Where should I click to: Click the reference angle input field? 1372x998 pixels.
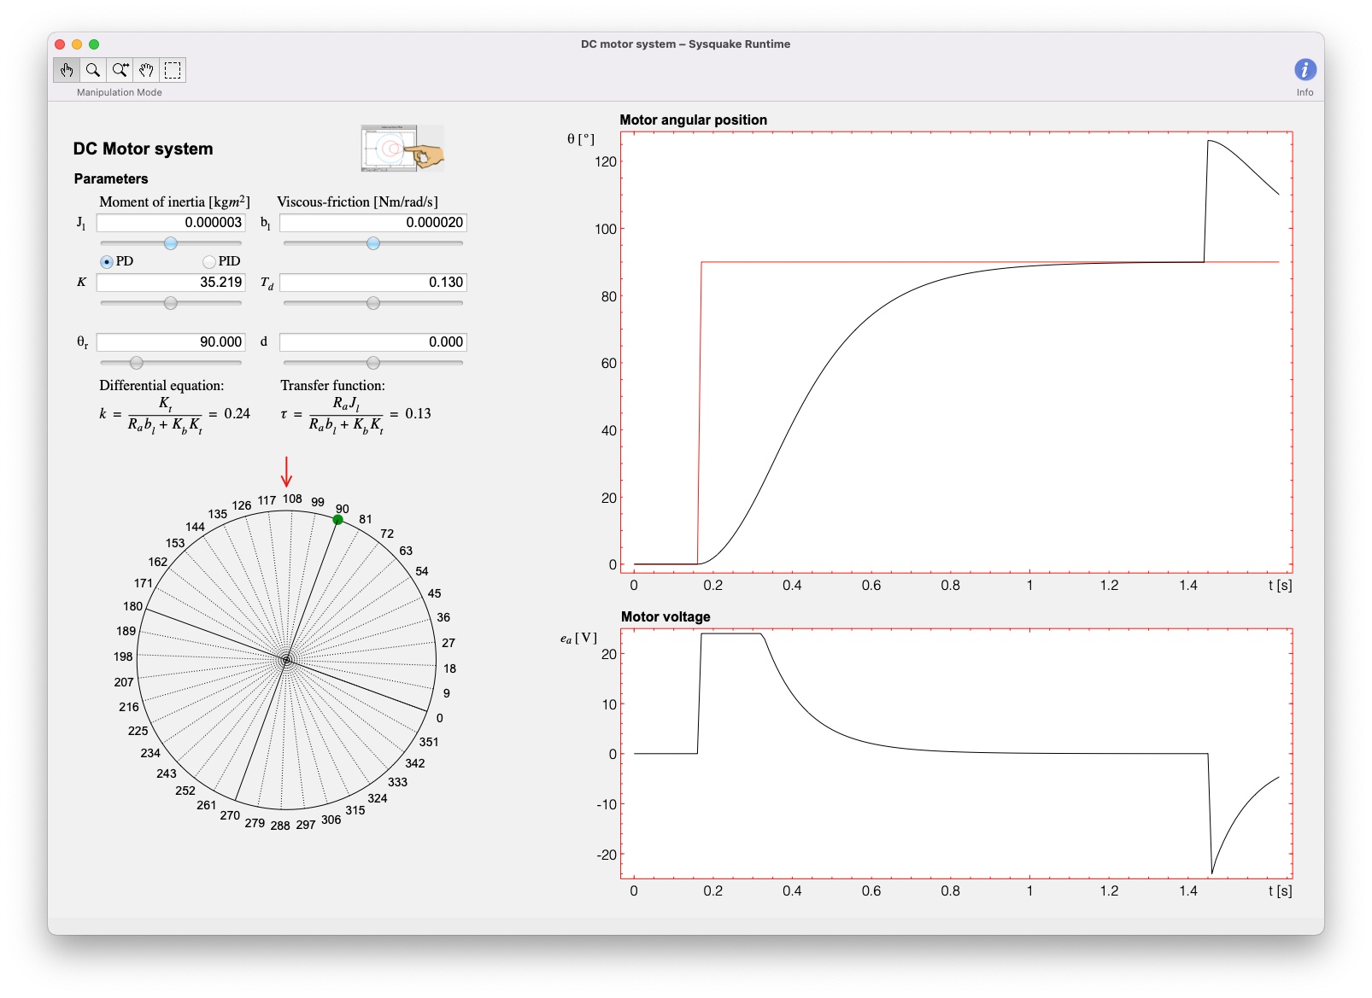(x=170, y=341)
